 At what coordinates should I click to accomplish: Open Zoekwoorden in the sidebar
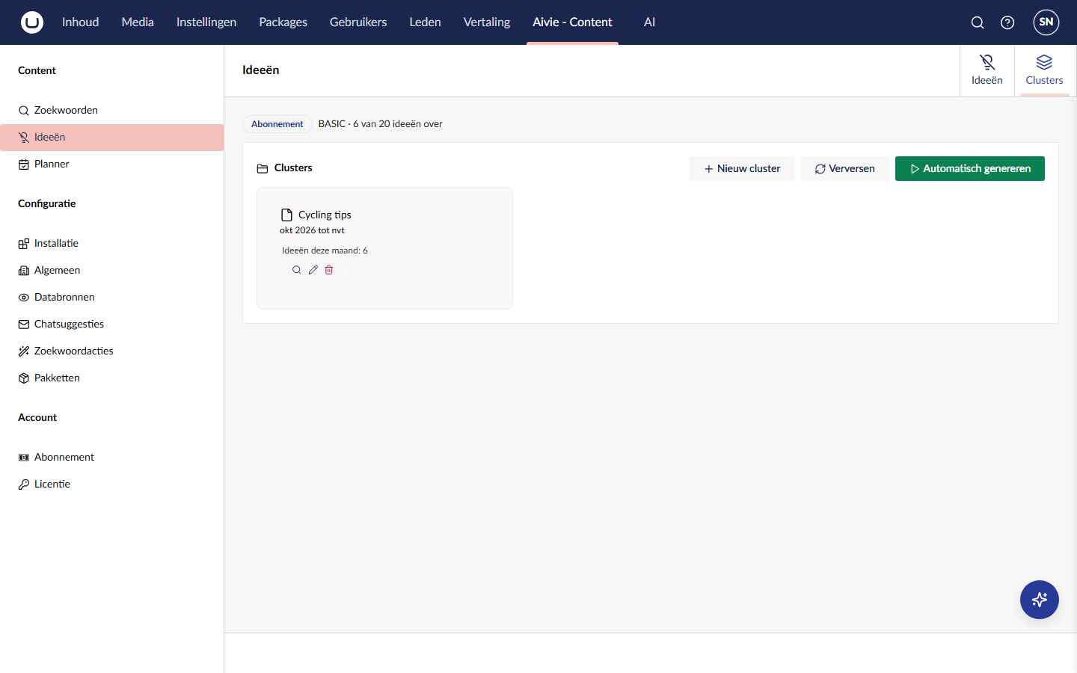point(112,111)
